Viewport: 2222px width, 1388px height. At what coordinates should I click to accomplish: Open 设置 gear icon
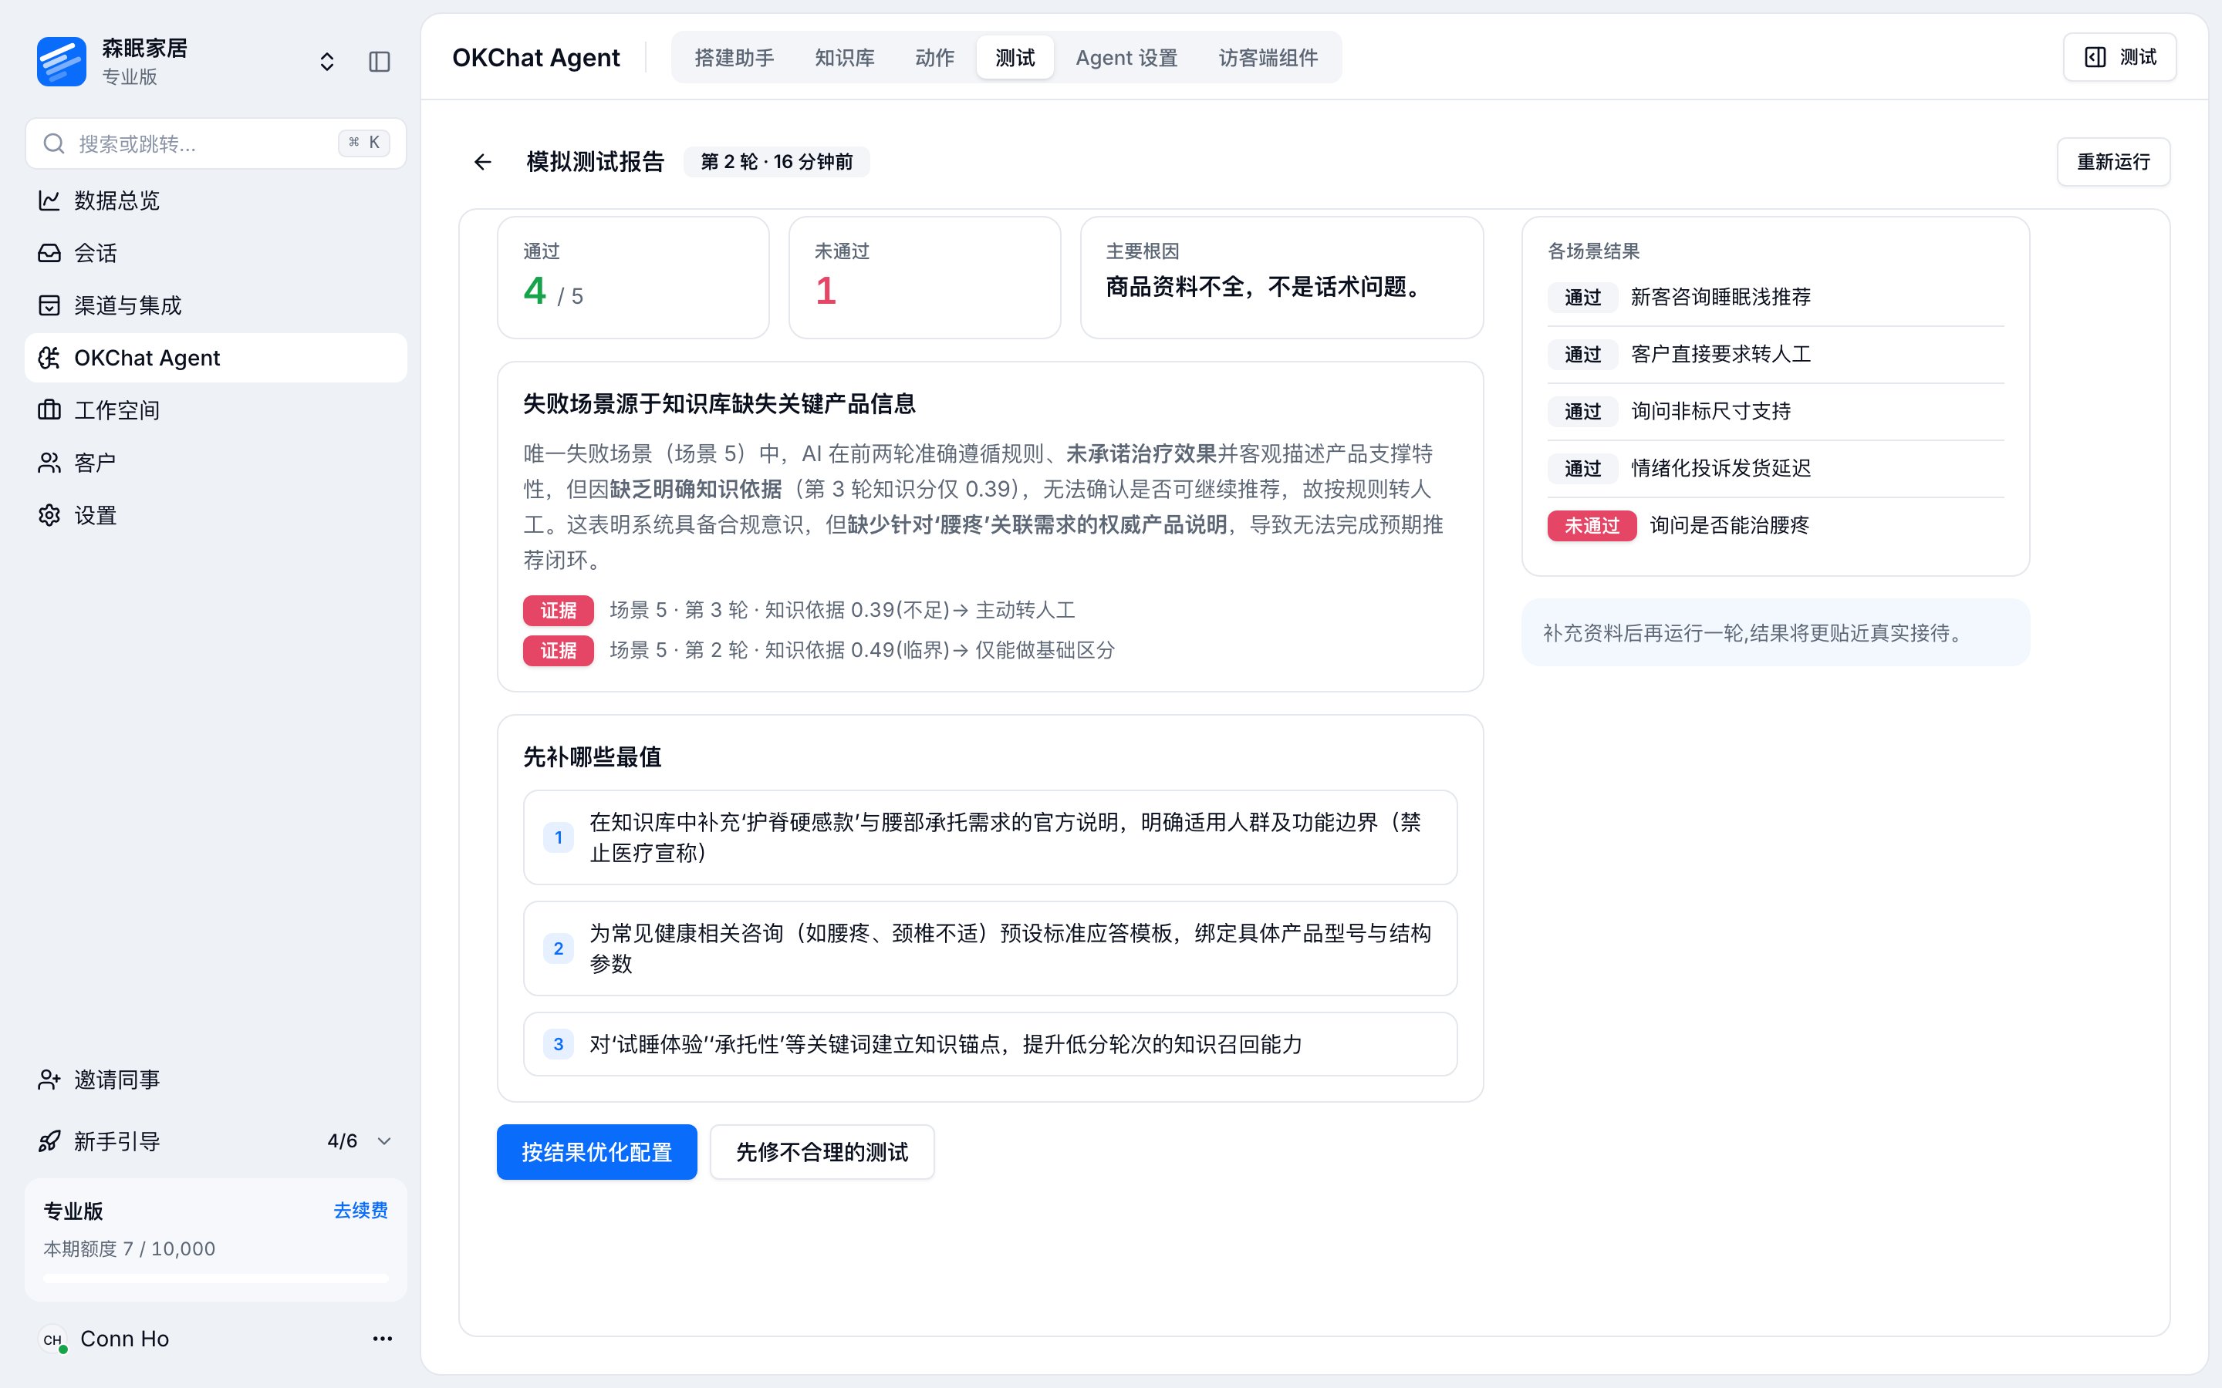coord(49,515)
